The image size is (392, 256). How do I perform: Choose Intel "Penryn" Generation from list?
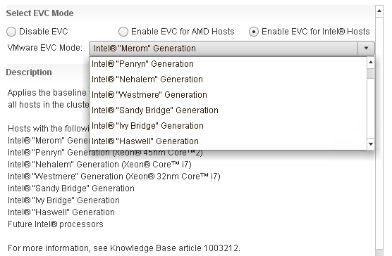coord(228,64)
